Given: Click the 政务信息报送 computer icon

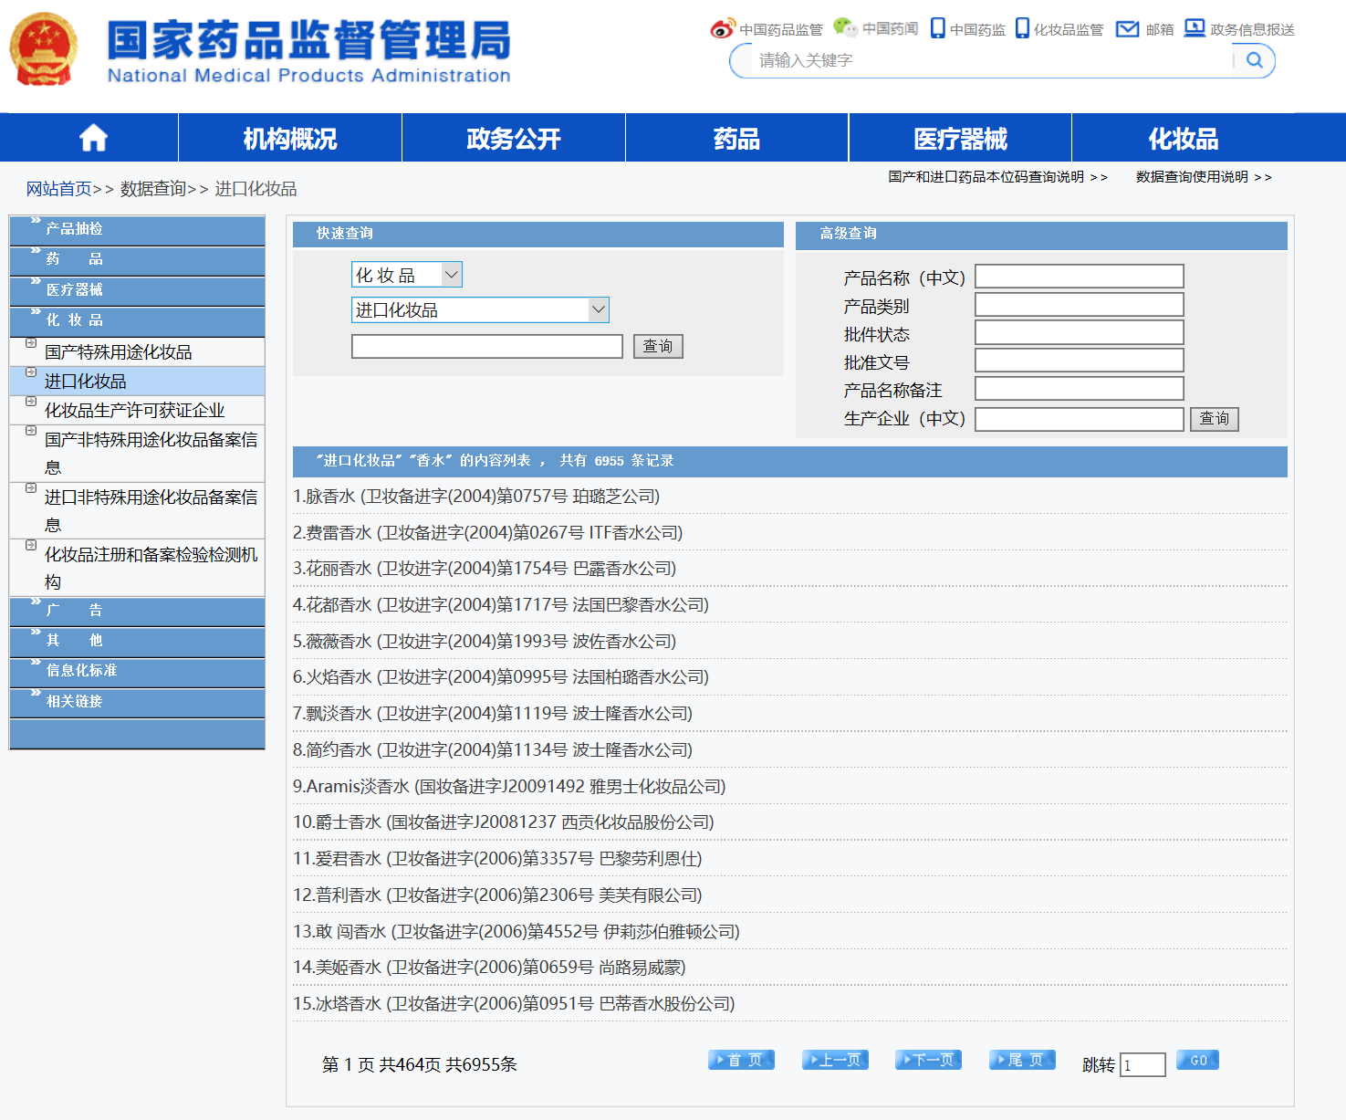Looking at the screenshot, I should pos(1194,28).
